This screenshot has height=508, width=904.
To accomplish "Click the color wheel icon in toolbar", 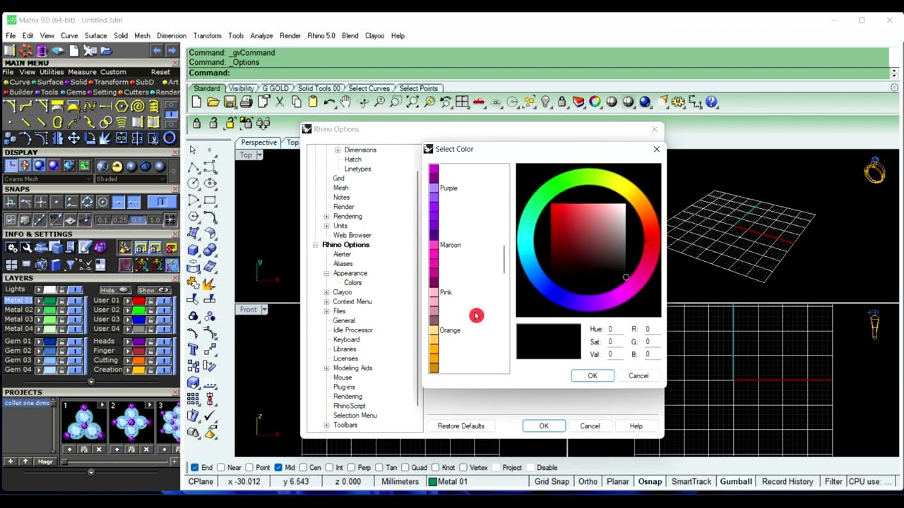I will coord(595,102).
